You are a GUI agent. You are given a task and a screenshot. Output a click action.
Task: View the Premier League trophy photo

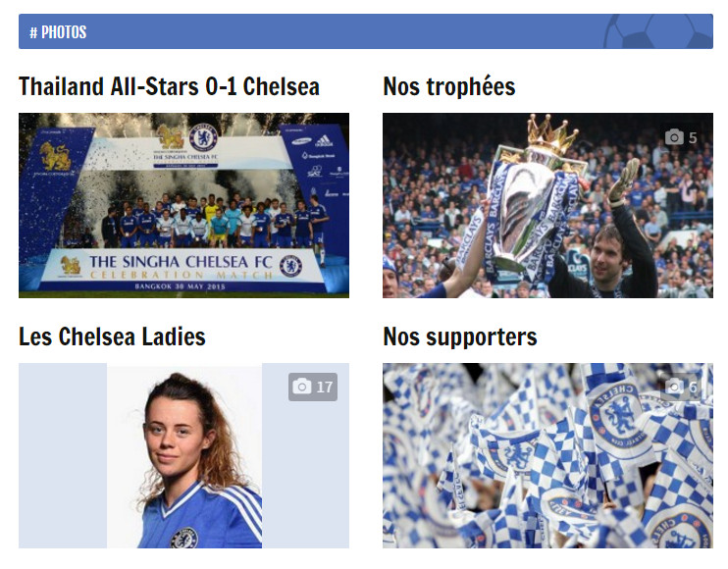pos(547,205)
